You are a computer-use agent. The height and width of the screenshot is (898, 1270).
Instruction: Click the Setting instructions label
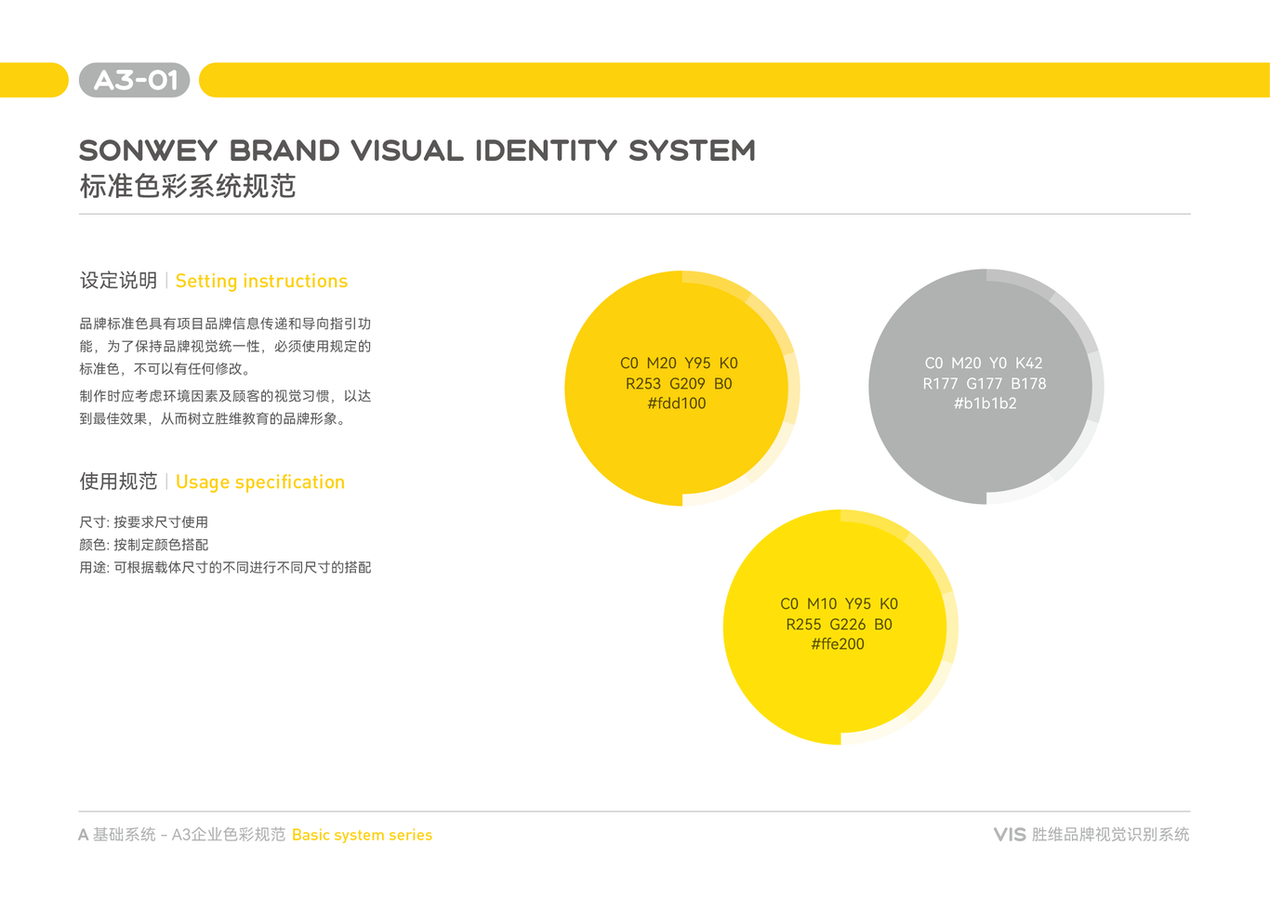pos(261,281)
